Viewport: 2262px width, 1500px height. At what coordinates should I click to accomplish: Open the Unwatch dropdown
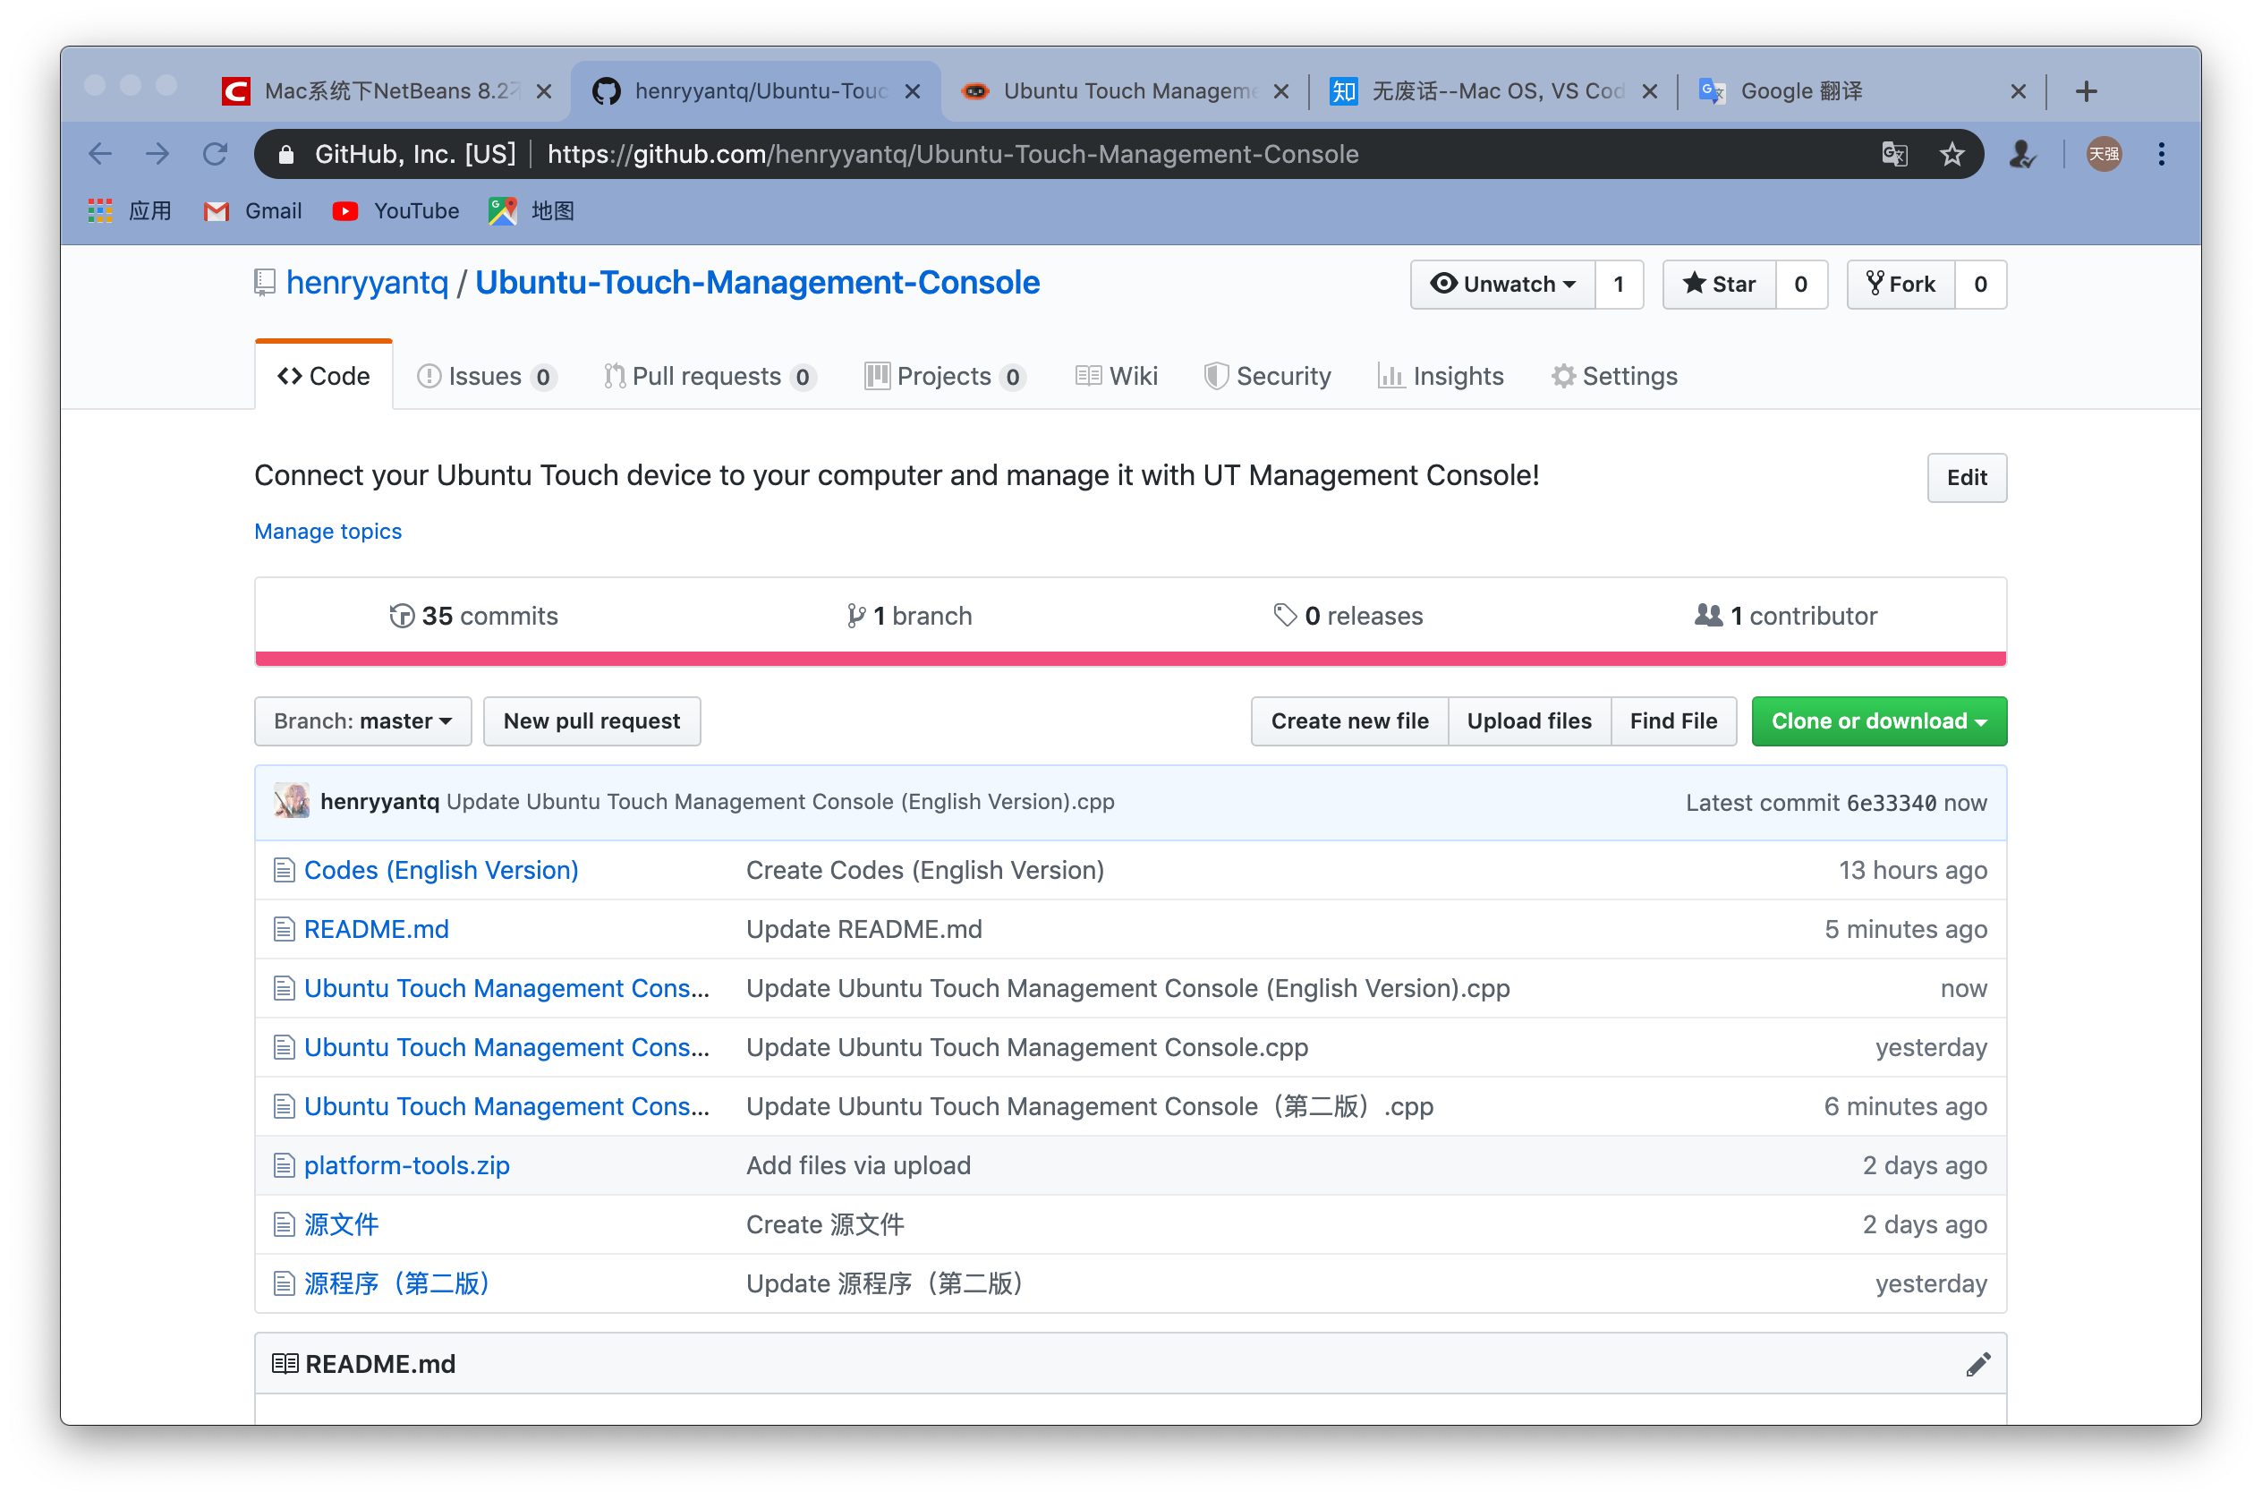tap(1502, 284)
